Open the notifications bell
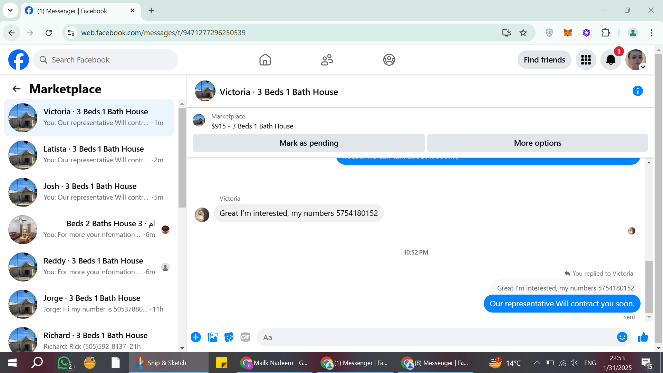 [x=611, y=60]
